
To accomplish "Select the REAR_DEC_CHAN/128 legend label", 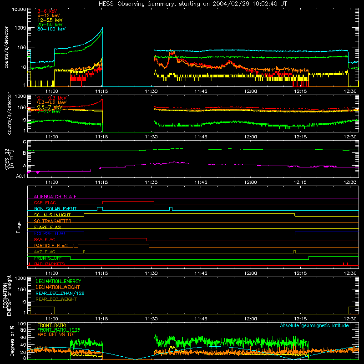I will 60,293.
